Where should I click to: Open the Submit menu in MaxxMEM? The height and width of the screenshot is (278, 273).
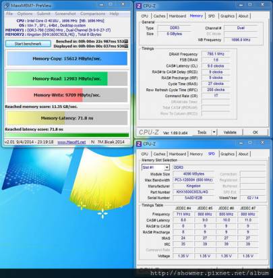pos(44,13)
